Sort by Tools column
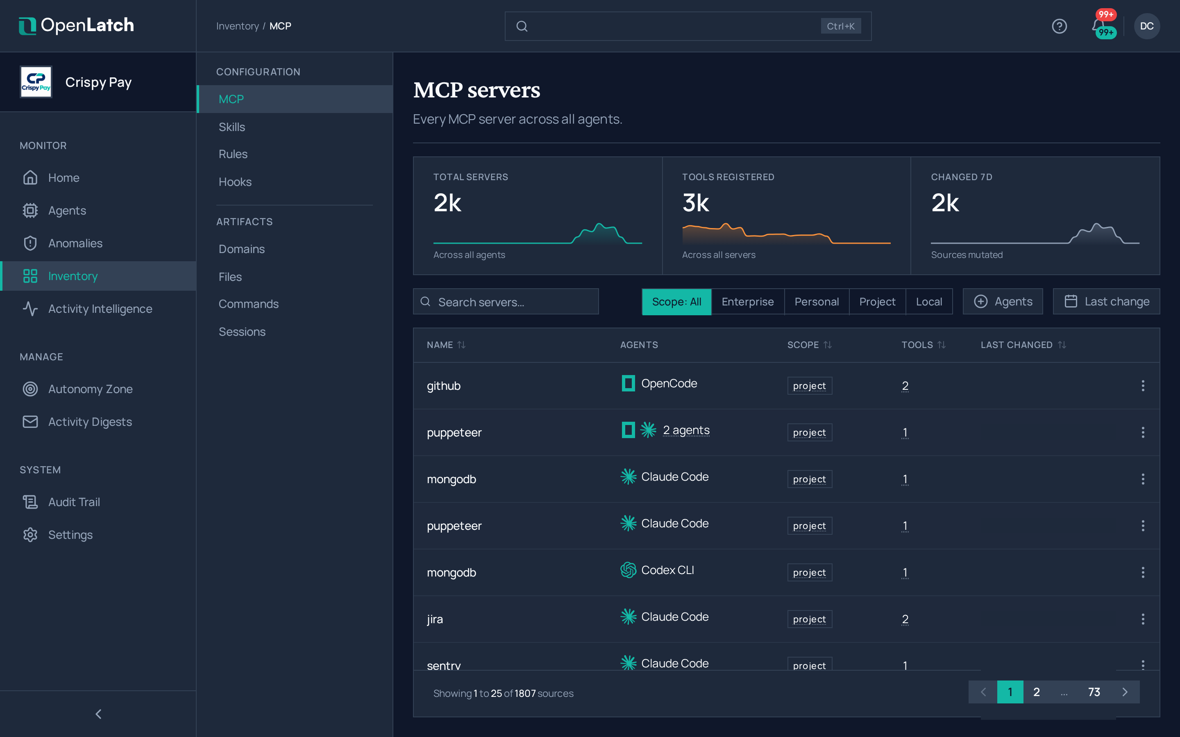 tap(923, 345)
